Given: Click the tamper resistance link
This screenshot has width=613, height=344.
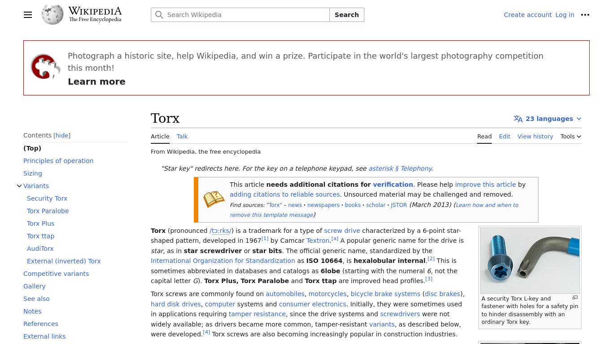Looking at the screenshot, I should [x=257, y=314].
